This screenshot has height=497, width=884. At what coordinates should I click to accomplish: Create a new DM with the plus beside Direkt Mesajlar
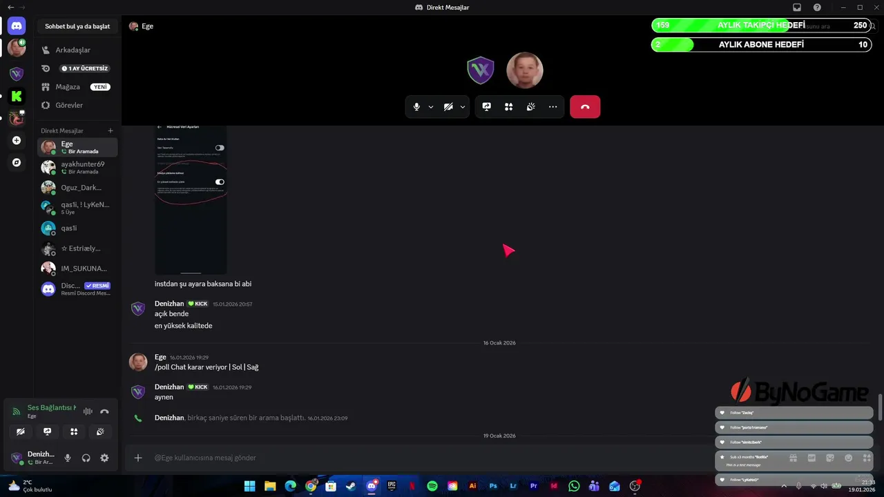coord(110,130)
